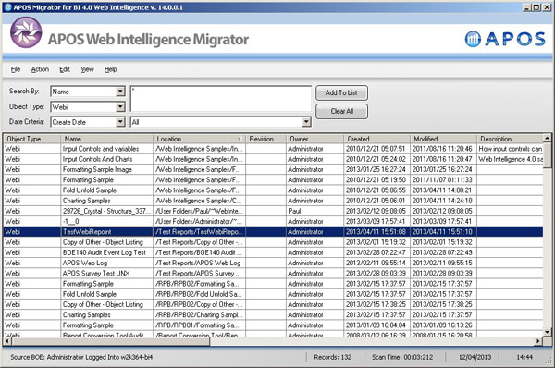
Task: Click the horizontal scrollbar thumb
Action: click(111, 341)
